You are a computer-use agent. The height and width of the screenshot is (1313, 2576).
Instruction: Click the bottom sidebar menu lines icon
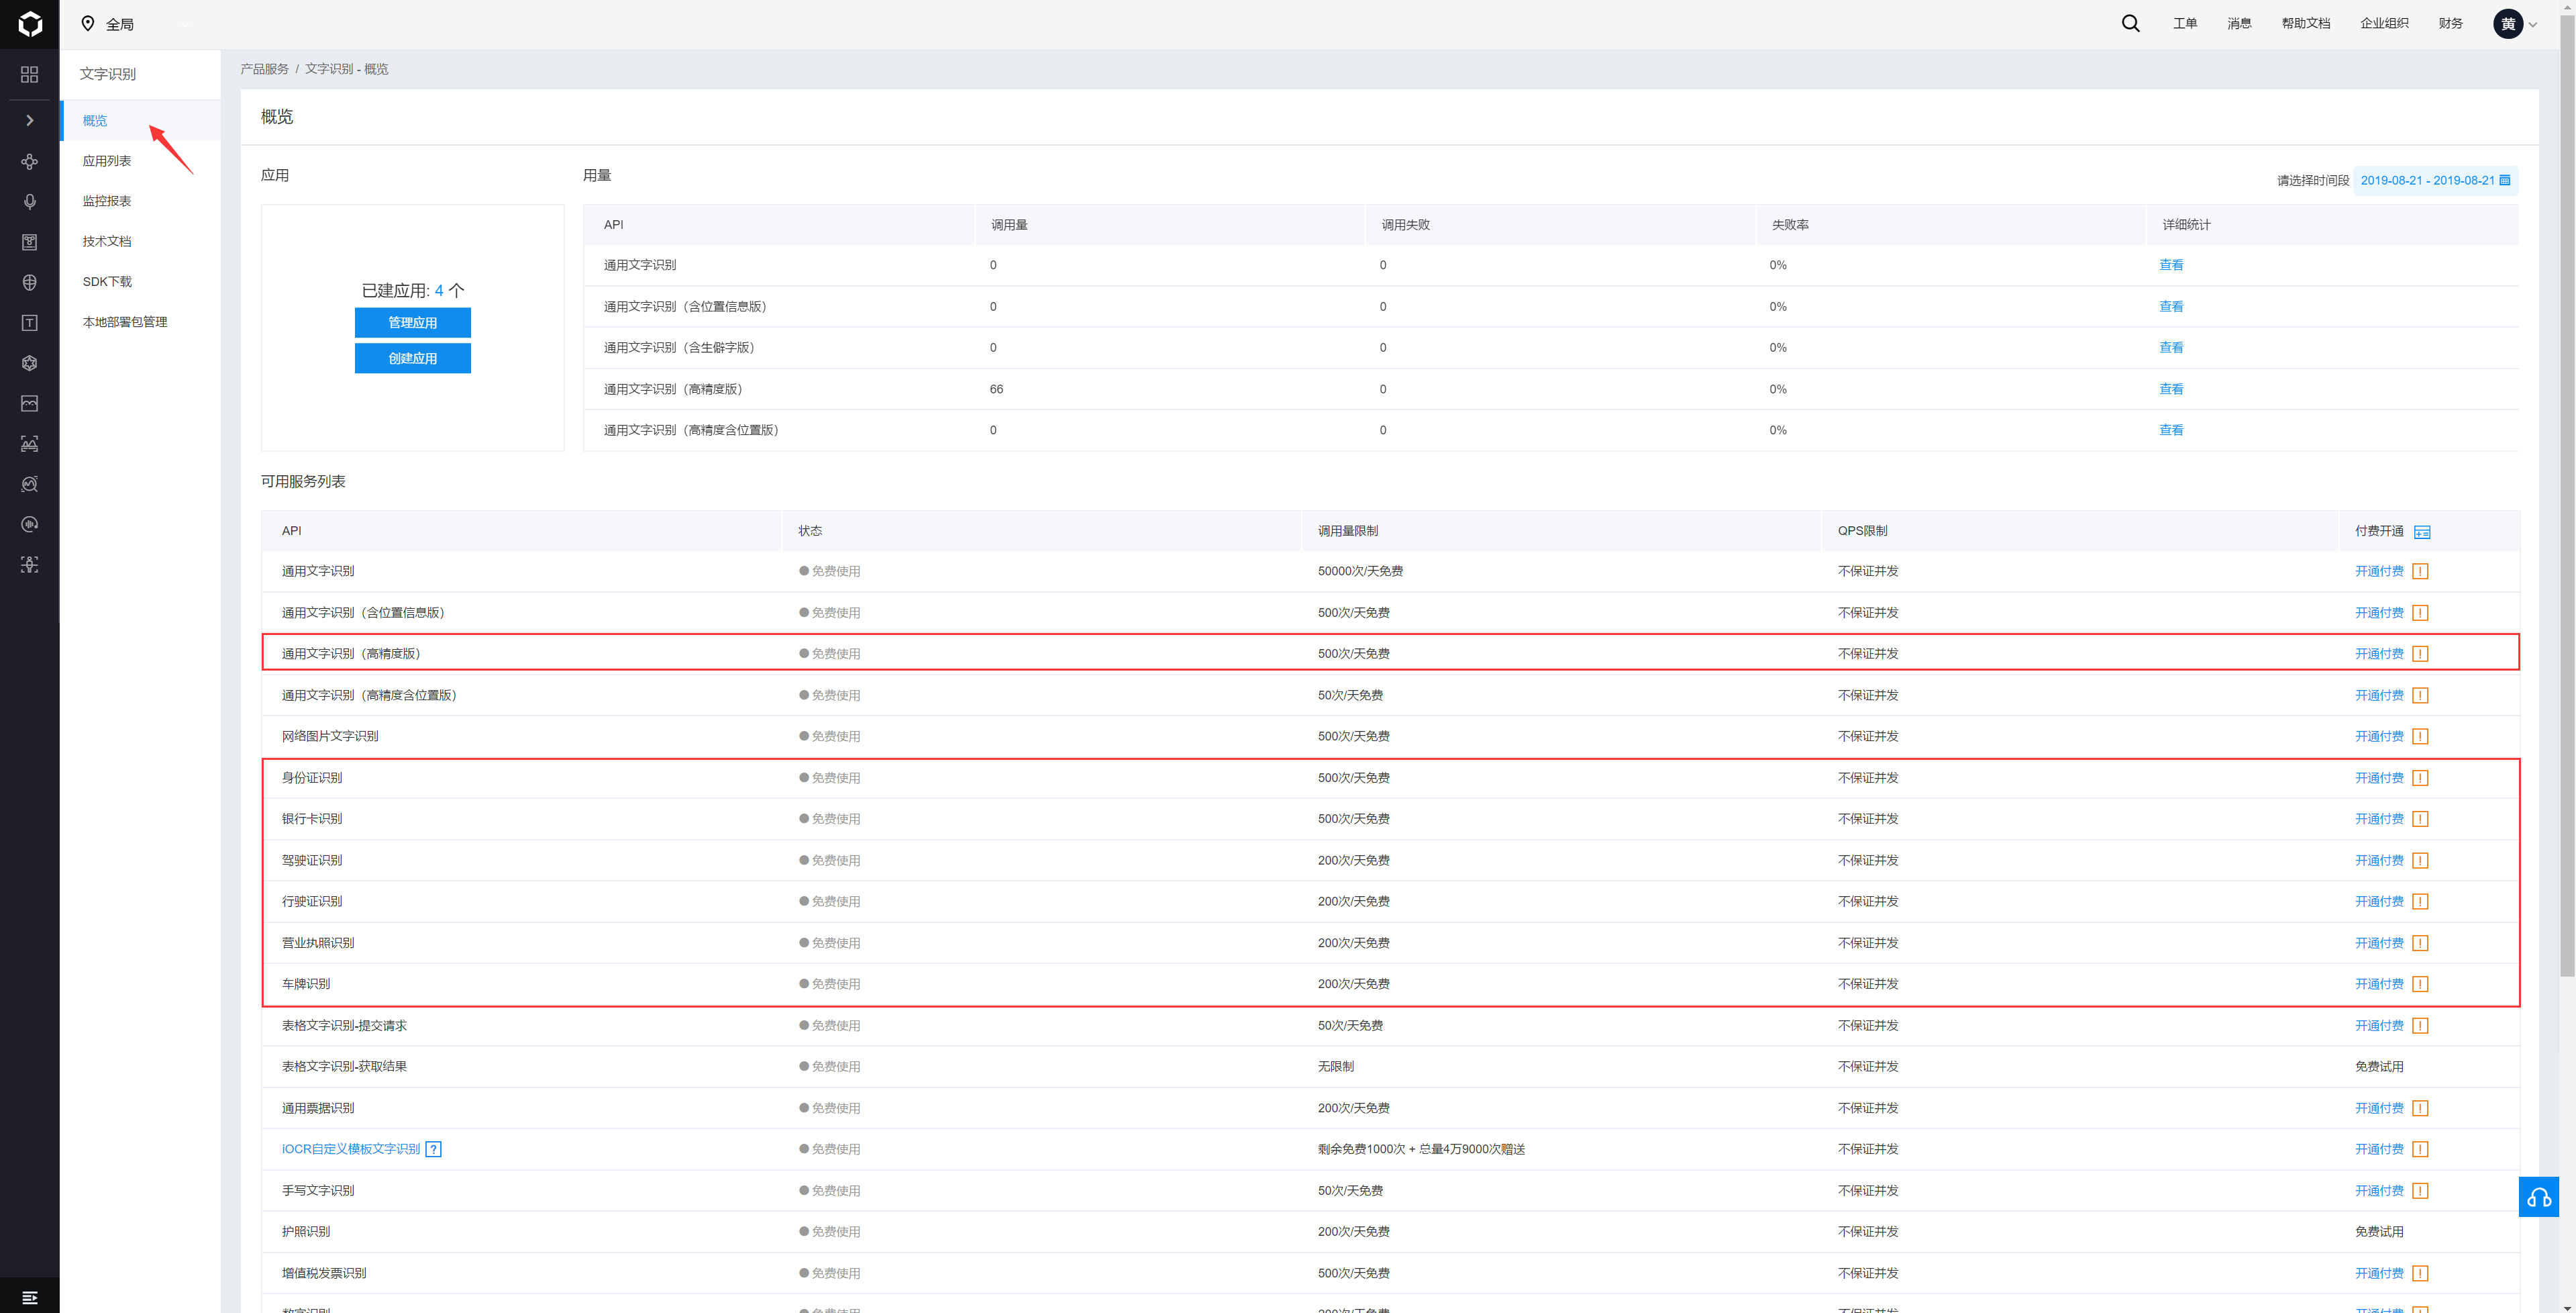pos(30,1297)
